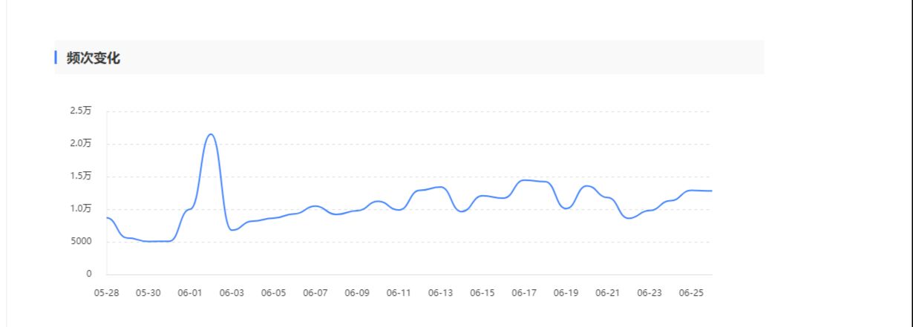Click the 1.5万 y-axis label
The width and height of the screenshot is (913, 327).
(80, 176)
